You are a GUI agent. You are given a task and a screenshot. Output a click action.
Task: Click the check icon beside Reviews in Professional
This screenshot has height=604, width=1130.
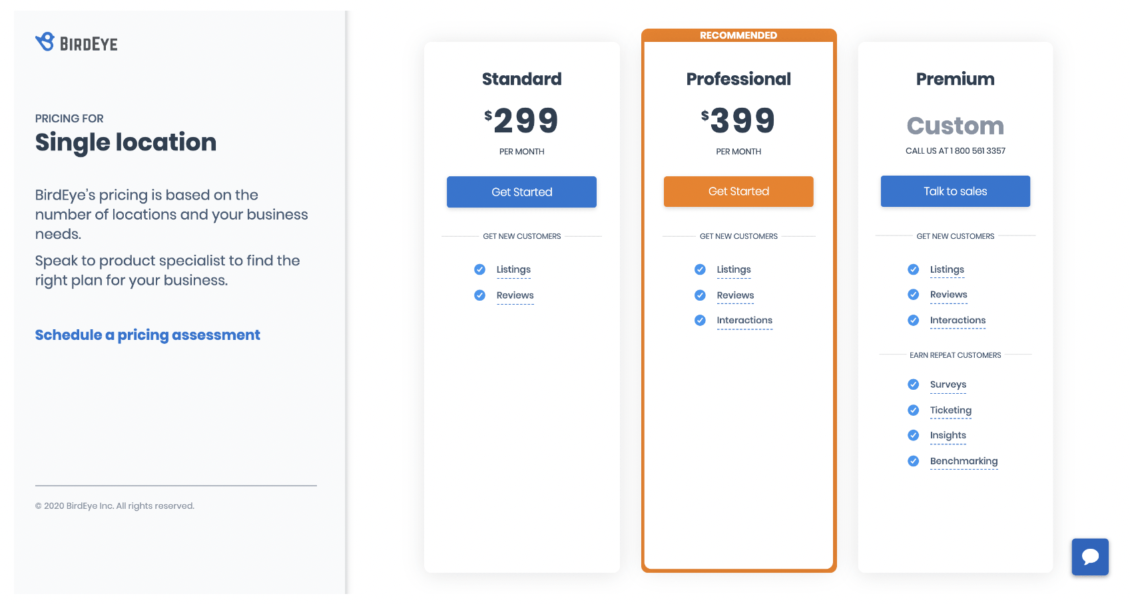pos(700,295)
